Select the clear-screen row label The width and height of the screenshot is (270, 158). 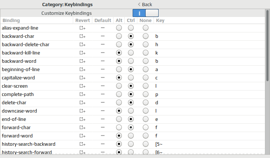click(x=15, y=86)
